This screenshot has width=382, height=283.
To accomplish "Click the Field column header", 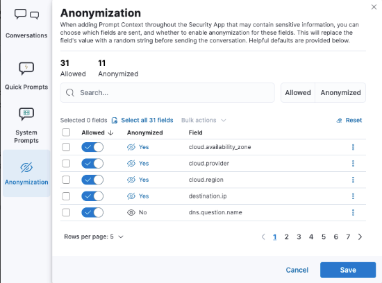I will (x=195, y=132).
